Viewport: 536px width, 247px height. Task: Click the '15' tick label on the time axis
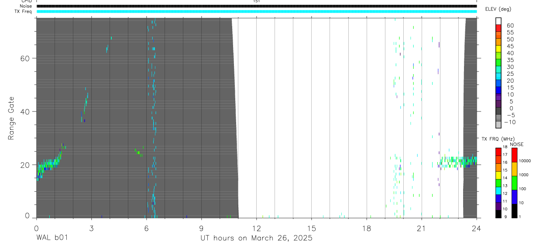[311, 228]
